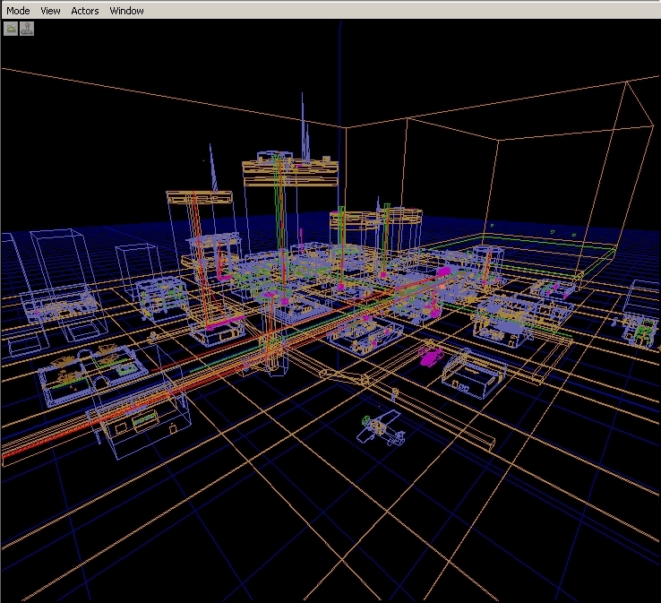The image size is (661, 603).
Task: Open the Window menu
Action: tap(126, 11)
